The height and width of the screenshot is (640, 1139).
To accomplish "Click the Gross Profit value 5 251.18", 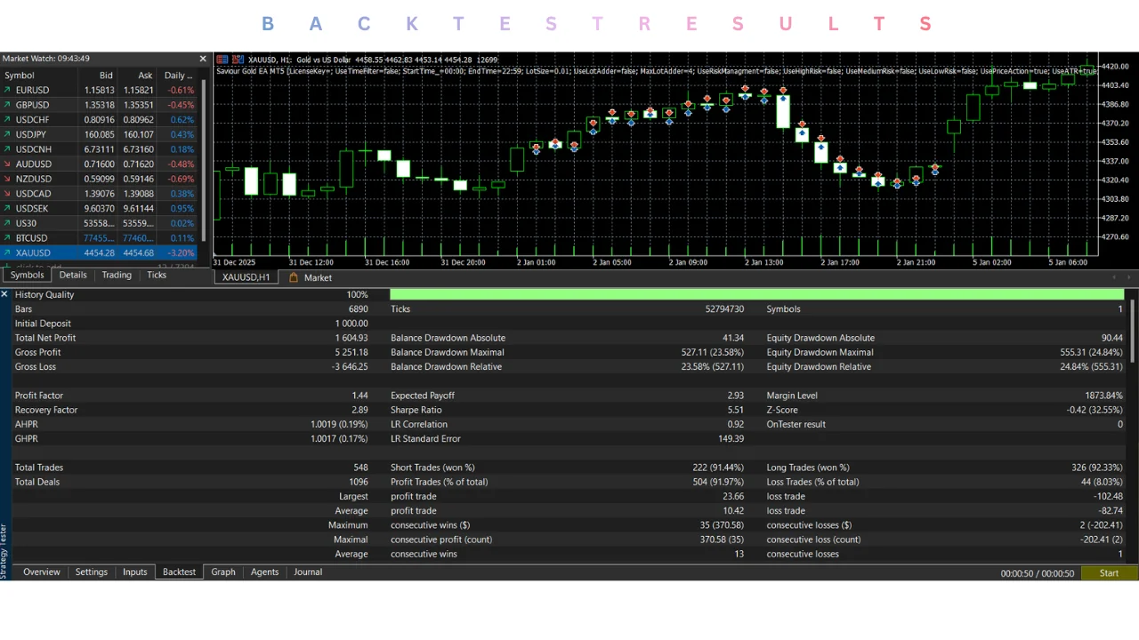I will [351, 352].
